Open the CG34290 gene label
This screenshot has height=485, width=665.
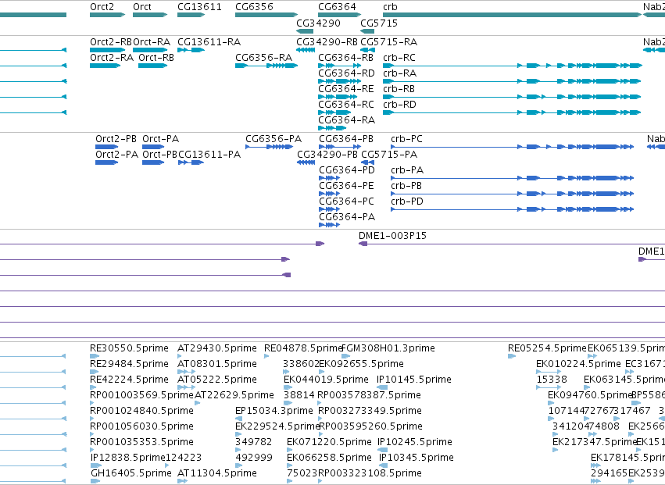tap(318, 23)
